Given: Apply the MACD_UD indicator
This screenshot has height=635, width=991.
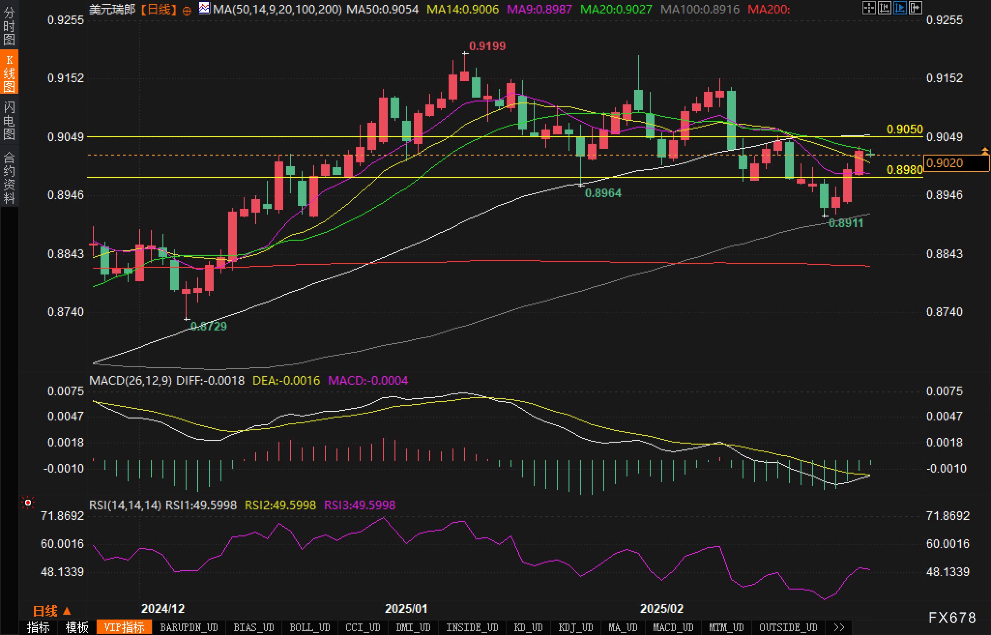Looking at the screenshot, I should [x=673, y=627].
